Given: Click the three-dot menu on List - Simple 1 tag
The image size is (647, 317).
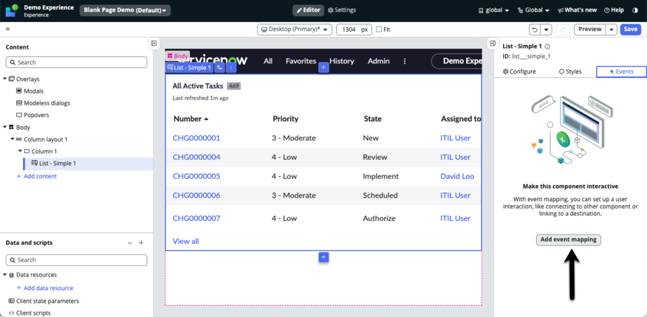Looking at the screenshot, I should (231, 68).
